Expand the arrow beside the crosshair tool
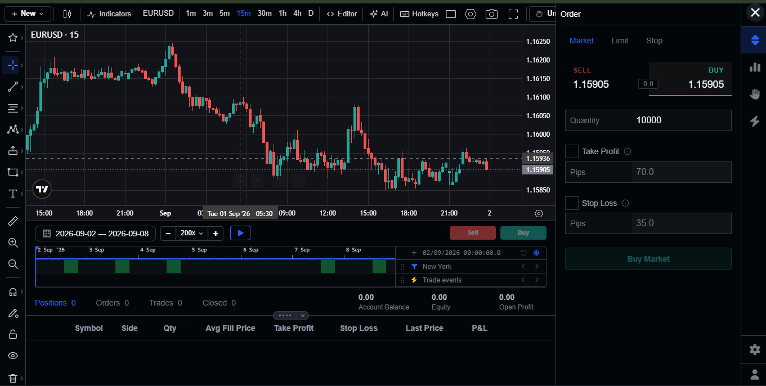This screenshot has height=386, width=766. 22,65
